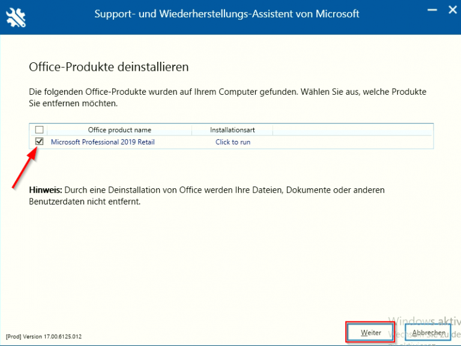Click the Prod version number text
Viewport: 461px width, 346px height.
point(43,336)
